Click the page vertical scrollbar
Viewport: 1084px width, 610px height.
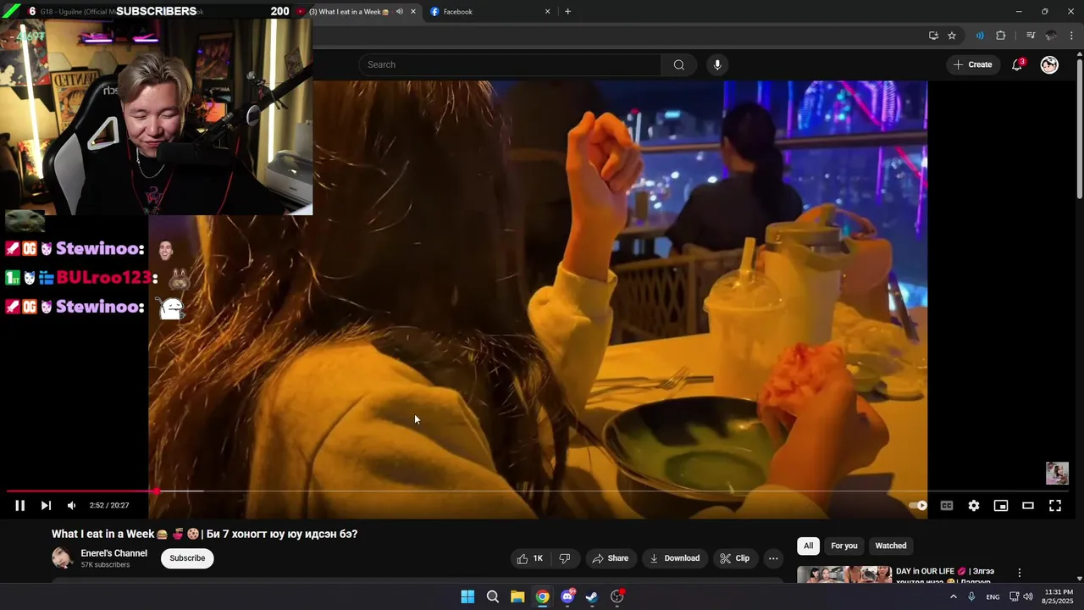[x=1079, y=127]
